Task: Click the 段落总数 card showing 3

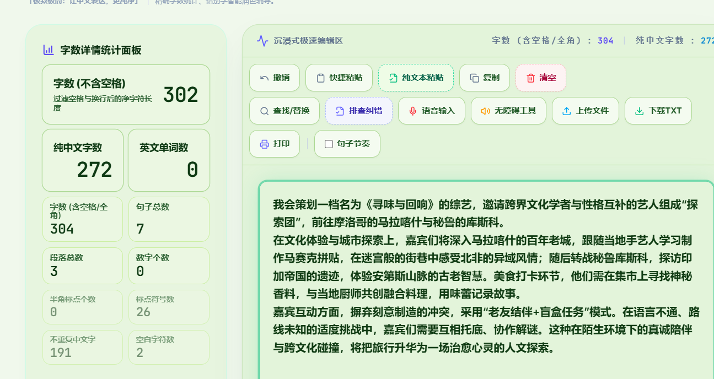Action: (x=83, y=266)
